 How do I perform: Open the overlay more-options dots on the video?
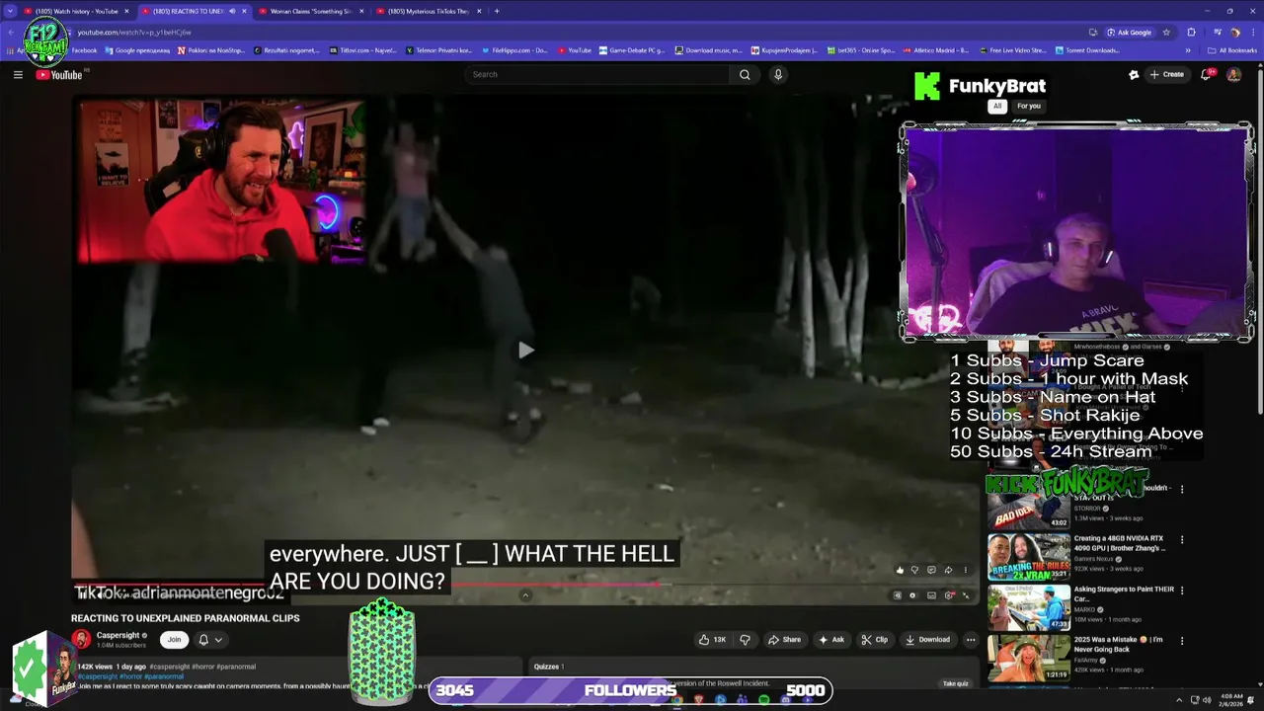click(966, 570)
